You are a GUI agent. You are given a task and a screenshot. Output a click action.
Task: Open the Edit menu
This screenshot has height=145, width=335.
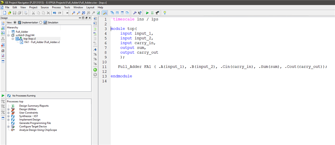[x=15, y=7]
